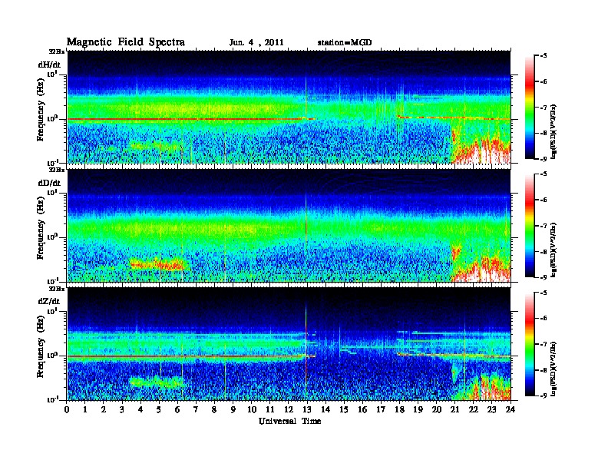Click the "Magnetic Field Spectra" title
Image resolution: width=608 pixels, height=470 pixels.
tap(126, 42)
